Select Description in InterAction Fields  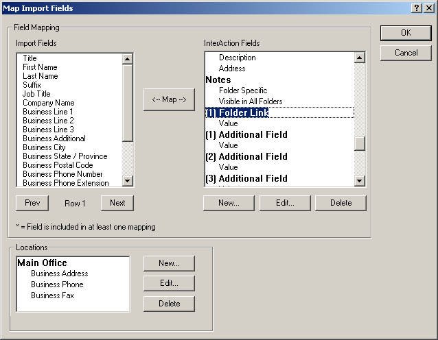click(237, 58)
